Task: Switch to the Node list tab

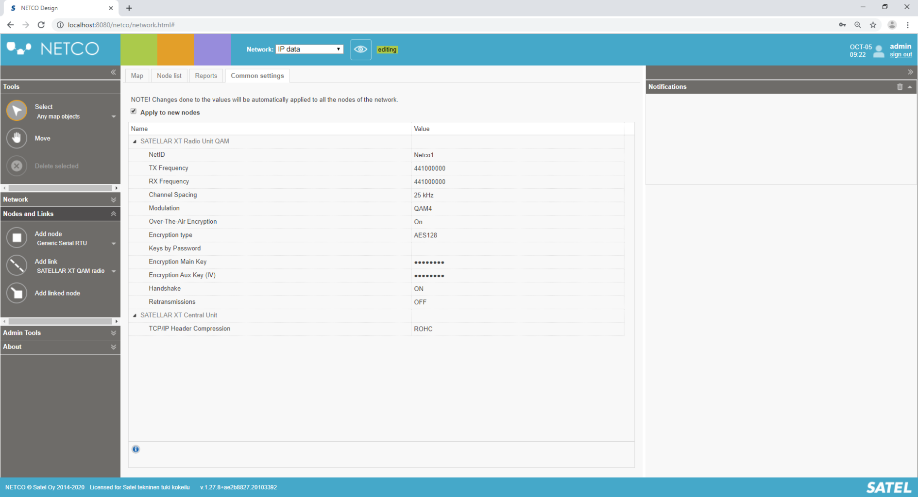Action: [169, 76]
